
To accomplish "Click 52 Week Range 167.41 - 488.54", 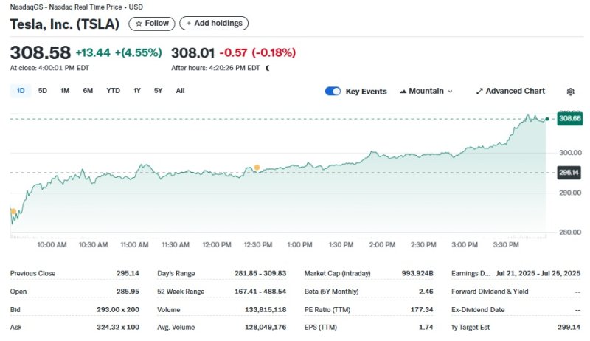I will tap(260, 292).
